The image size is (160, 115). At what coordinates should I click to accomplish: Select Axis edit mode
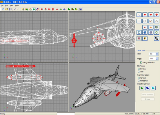coord(139,72)
